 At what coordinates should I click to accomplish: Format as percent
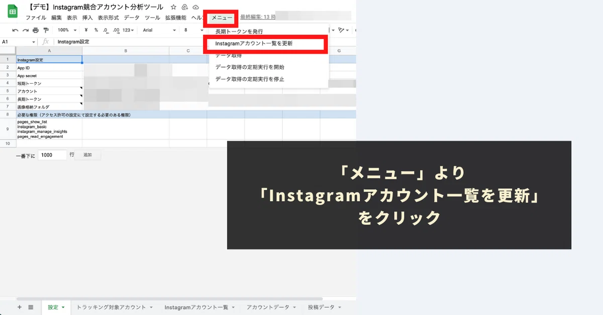[x=95, y=30]
